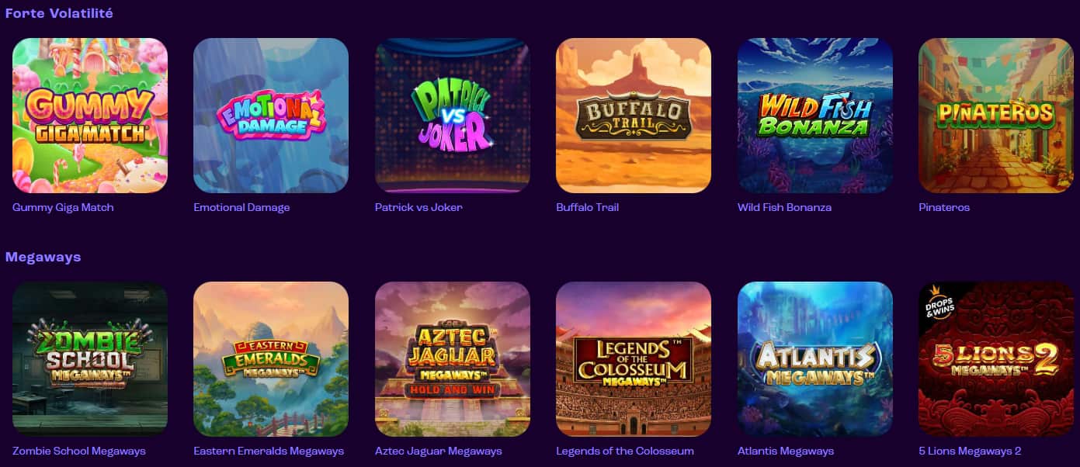Viewport: 1080px width, 467px height.
Task: Open the Atlantis Megaways game image
Action: pyautogui.click(x=815, y=359)
